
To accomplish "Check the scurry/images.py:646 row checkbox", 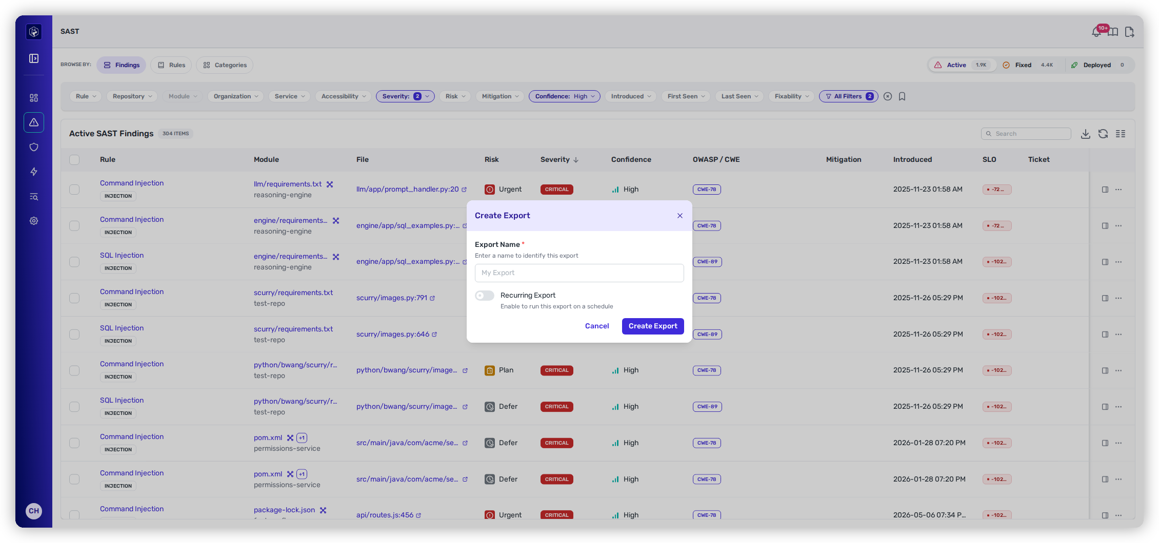I will coord(74,335).
